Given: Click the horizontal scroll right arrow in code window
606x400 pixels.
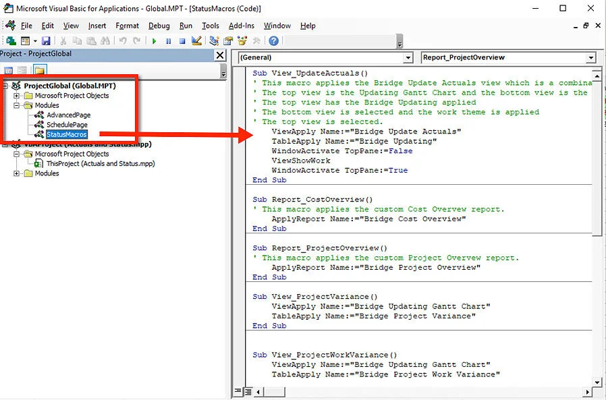Looking at the screenshot, I should [x=588, y=392].
